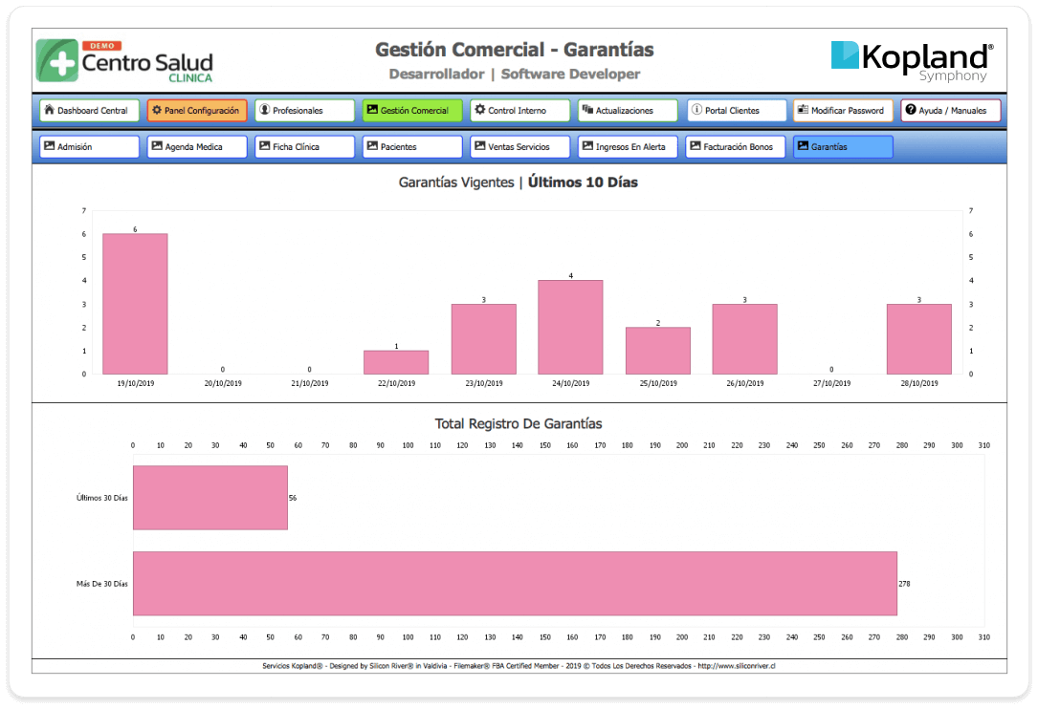
Task: Open the Gestión Comercial section
Action: point(411,111)
